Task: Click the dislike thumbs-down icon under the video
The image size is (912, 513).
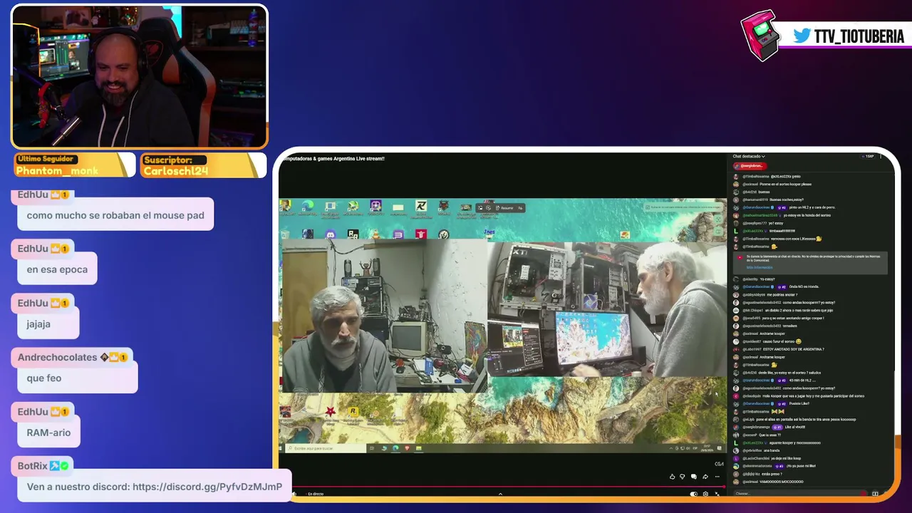Action: point(683,477)
